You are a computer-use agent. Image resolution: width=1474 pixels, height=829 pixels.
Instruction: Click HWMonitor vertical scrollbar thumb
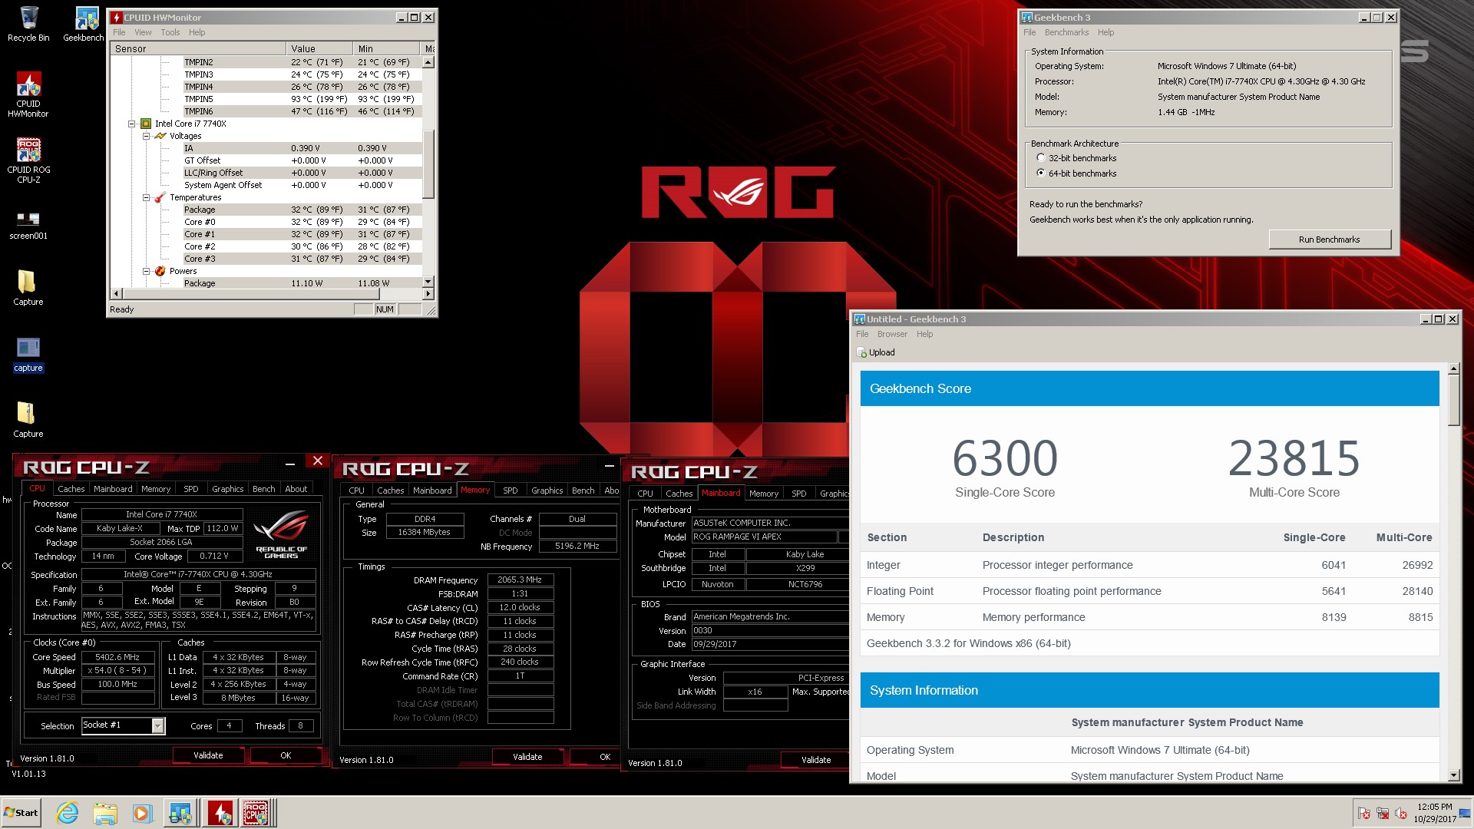pos(428,163)
